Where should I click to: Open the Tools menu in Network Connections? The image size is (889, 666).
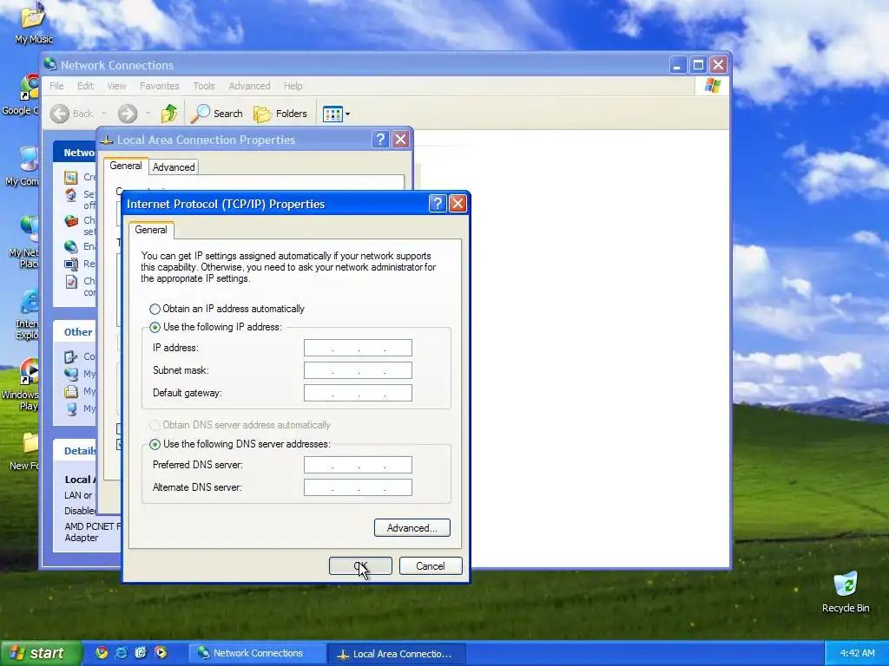(203, 86)
